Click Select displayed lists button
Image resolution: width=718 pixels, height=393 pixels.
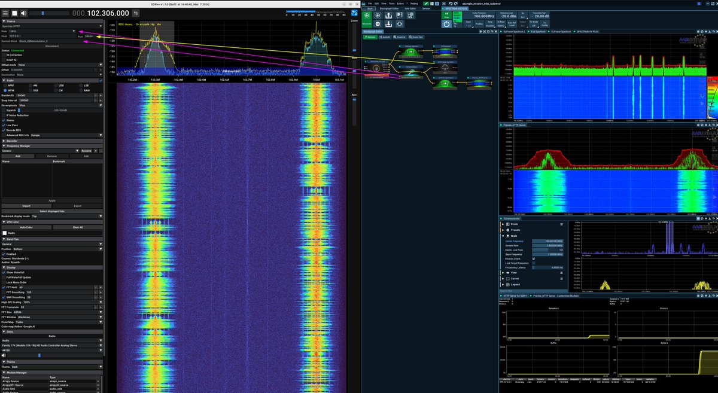point(52,211)
